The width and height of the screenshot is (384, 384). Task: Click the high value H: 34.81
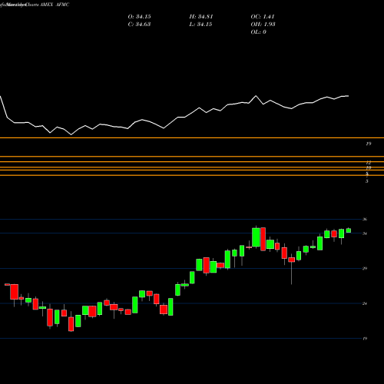tap(201, 17)
